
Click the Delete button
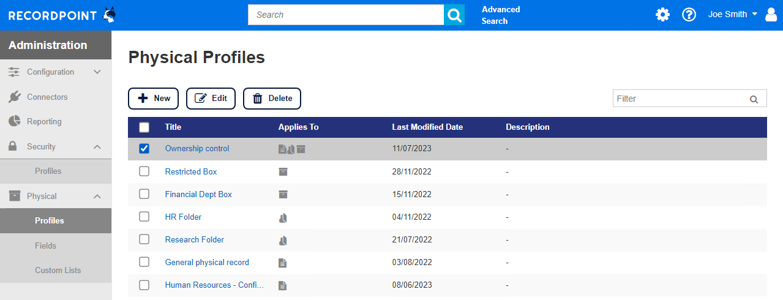[x=272, y=98]
